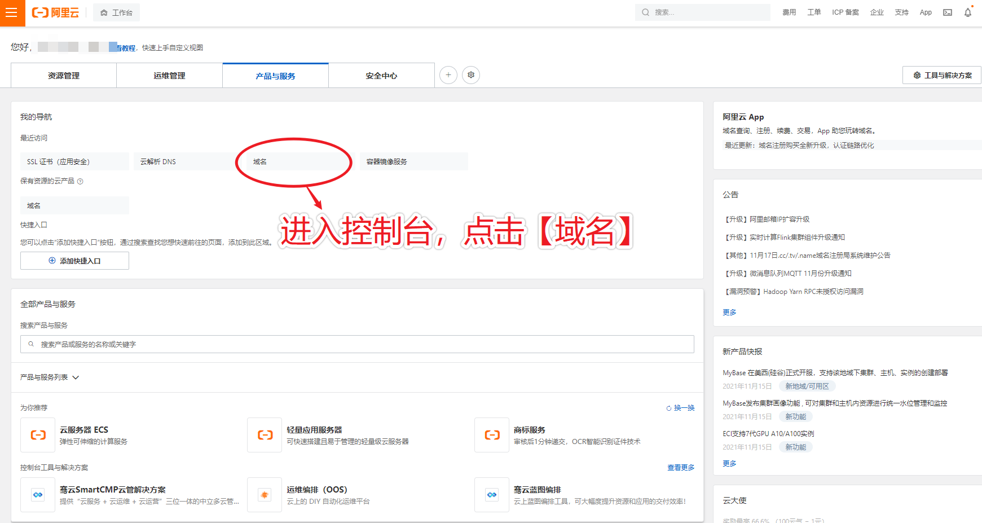Add a new custom view tab
Screen dimensions: 982x523
448,75
